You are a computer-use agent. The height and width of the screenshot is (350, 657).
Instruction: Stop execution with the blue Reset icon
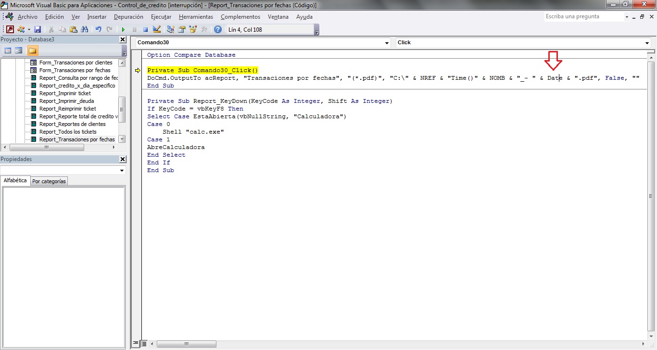145,29
